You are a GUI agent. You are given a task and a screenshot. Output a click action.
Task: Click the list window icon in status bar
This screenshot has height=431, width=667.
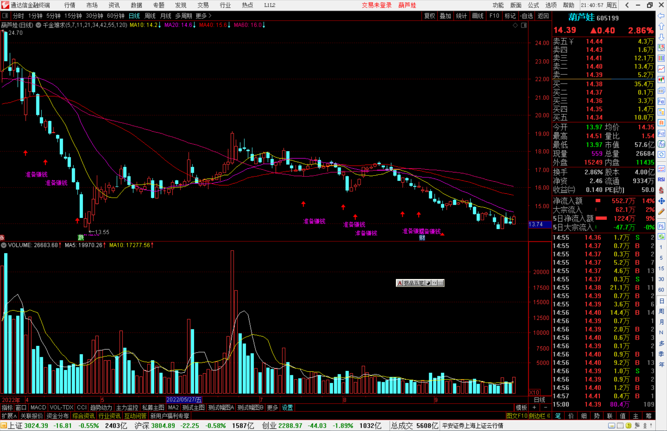point(620,426)
